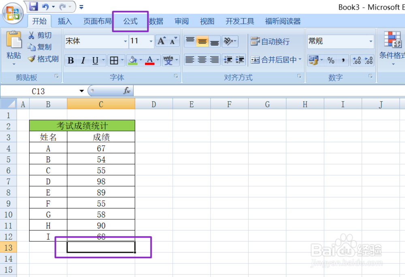The image size is (405, 277).
Task: Decrease decimal places
Action: (369, 60)
